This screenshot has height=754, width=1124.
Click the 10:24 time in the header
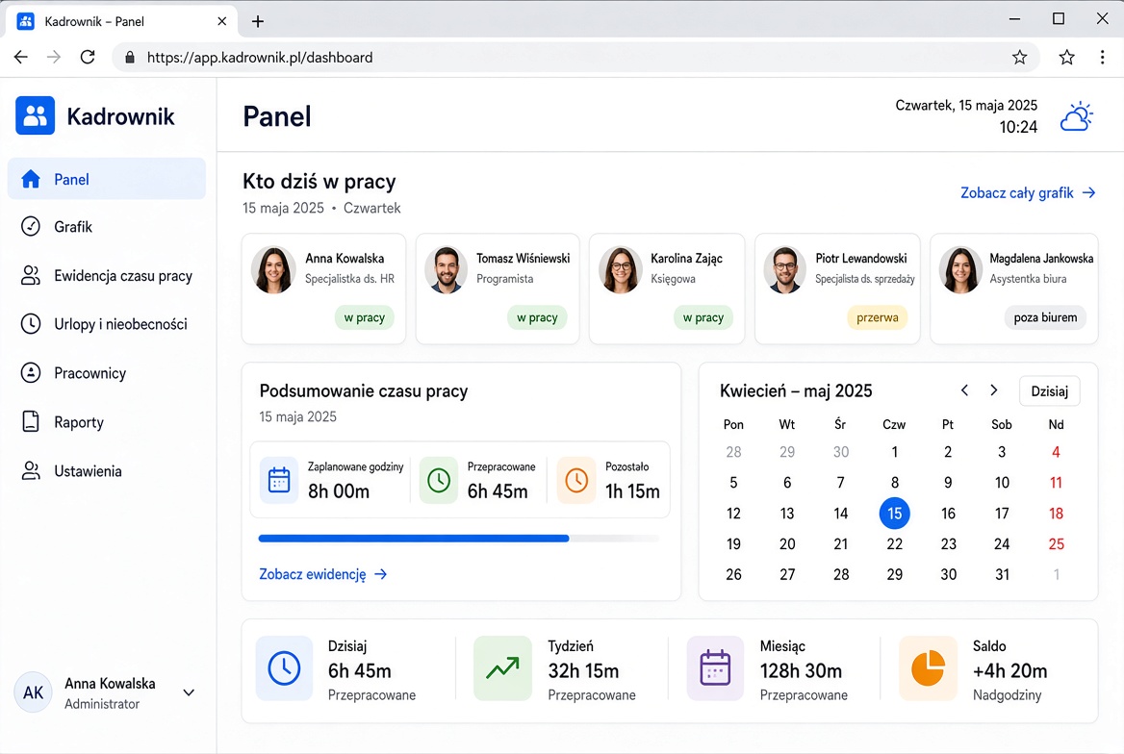(x=1018, y=127)
